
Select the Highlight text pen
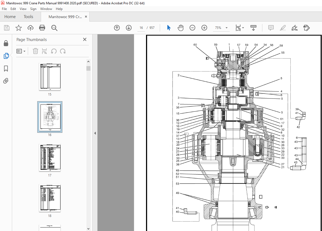(283, 28)
